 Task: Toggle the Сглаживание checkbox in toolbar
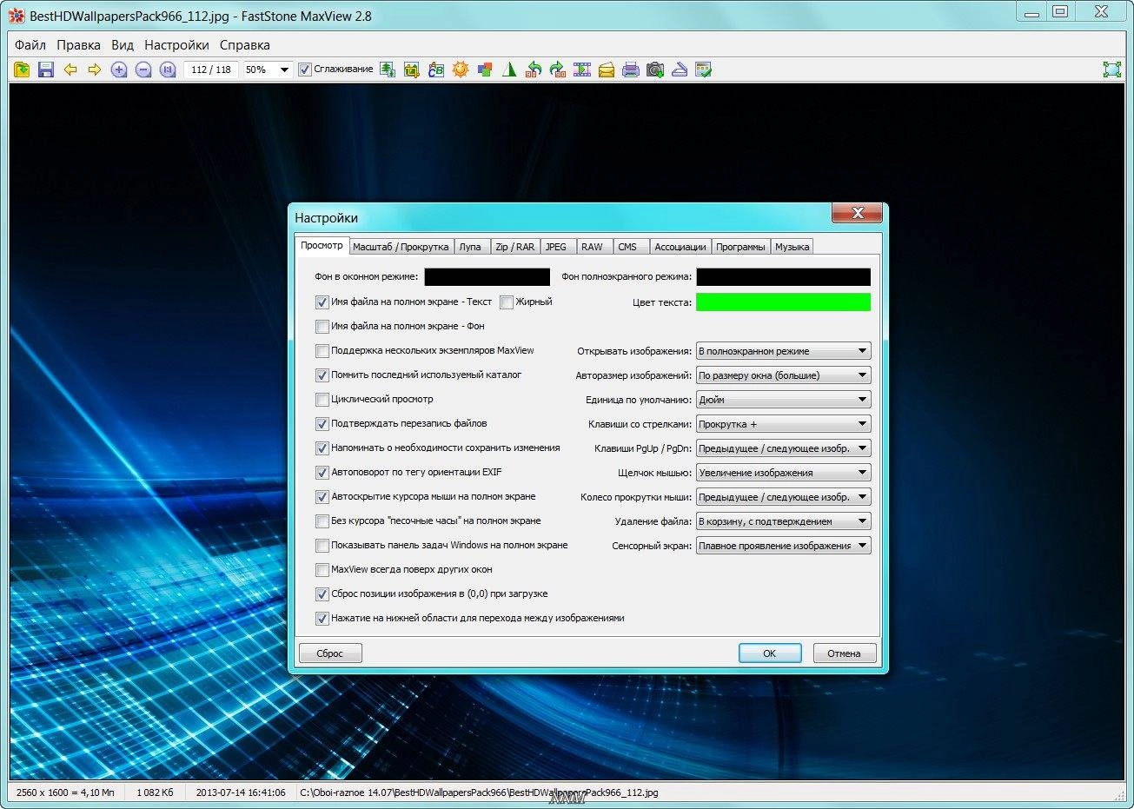tap(305, 70)
